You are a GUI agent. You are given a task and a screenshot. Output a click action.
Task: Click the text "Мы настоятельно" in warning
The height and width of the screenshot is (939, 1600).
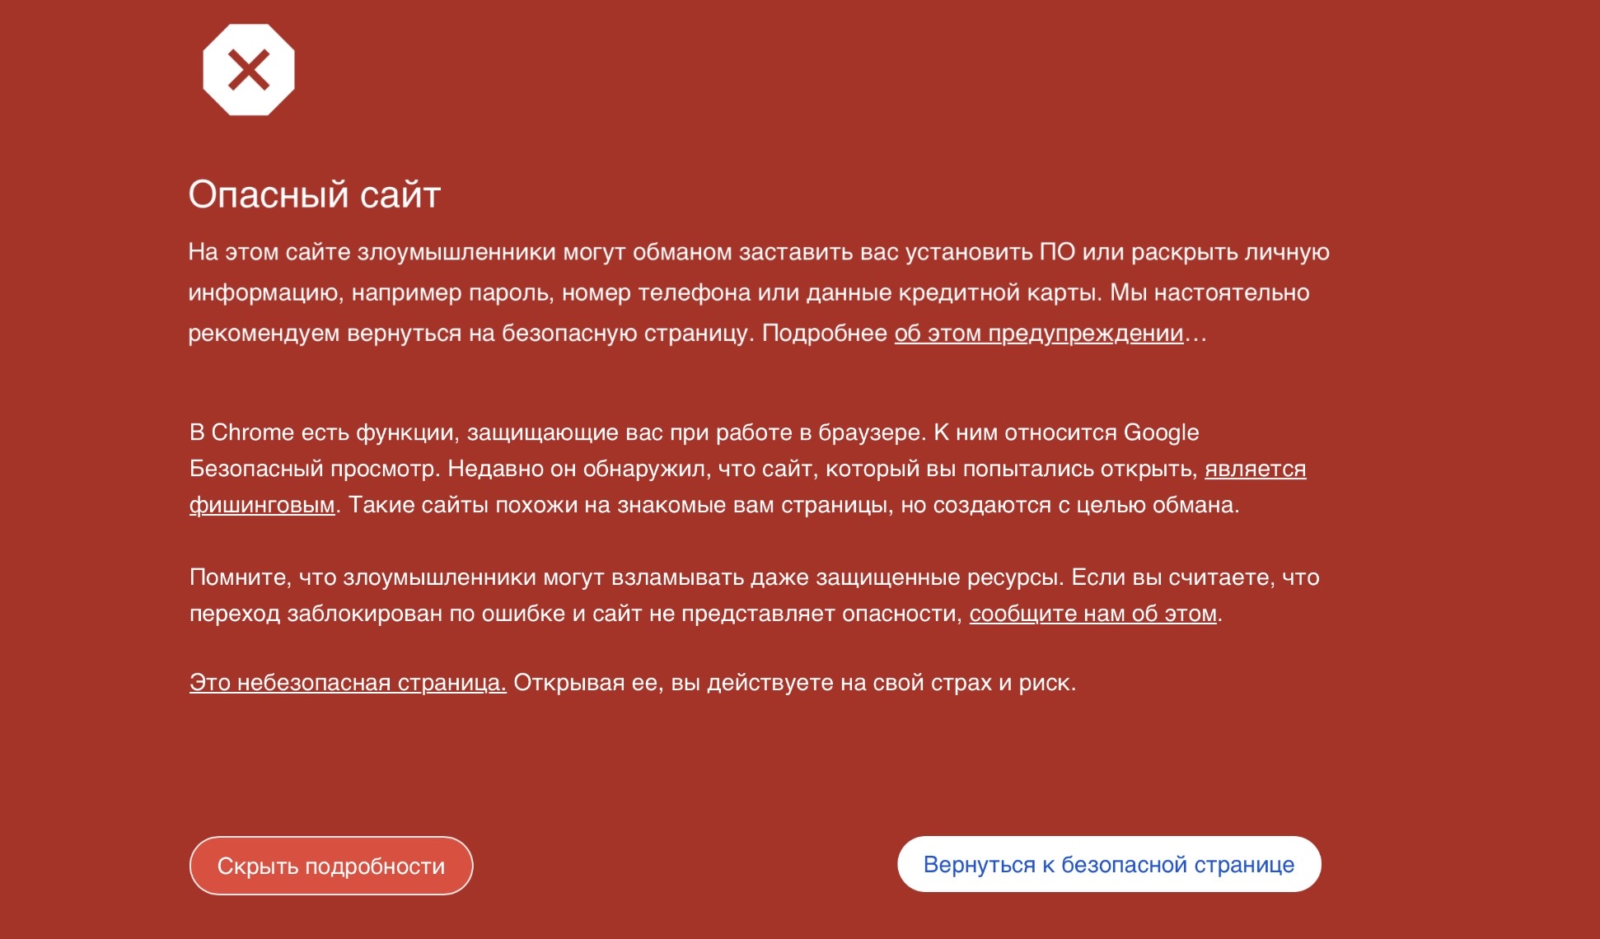[1209, 293]
